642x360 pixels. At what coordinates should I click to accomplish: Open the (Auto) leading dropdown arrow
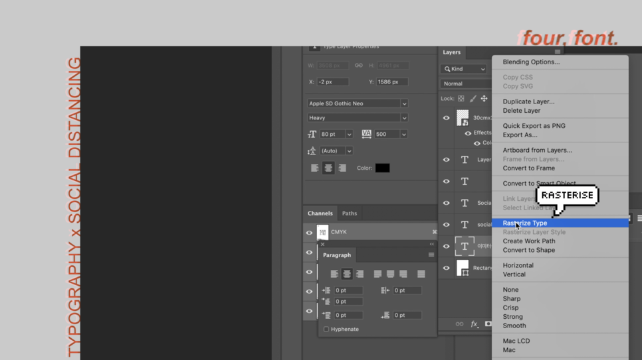349,151
